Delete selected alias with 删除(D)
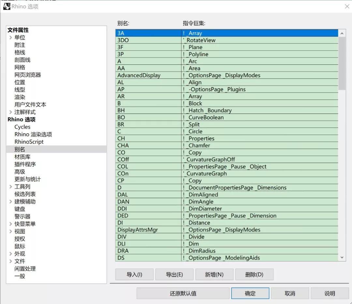 (x=254, y=274)
